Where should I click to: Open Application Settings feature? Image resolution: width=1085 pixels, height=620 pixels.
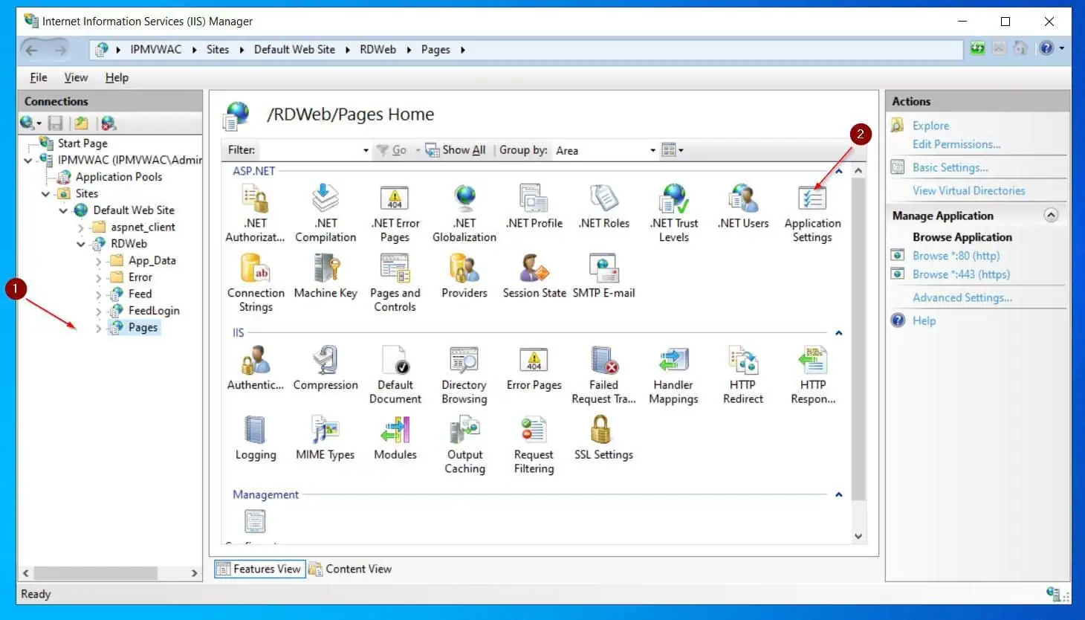click(812, 213)
